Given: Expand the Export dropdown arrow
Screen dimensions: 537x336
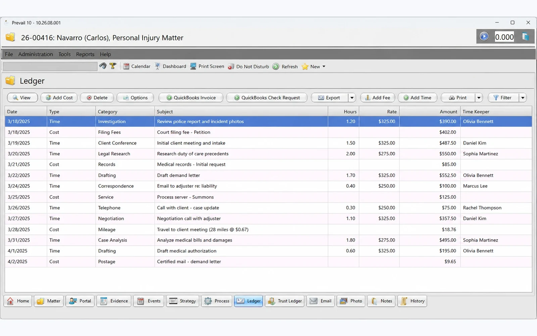Looking at the screenshot, I should 352,97.
